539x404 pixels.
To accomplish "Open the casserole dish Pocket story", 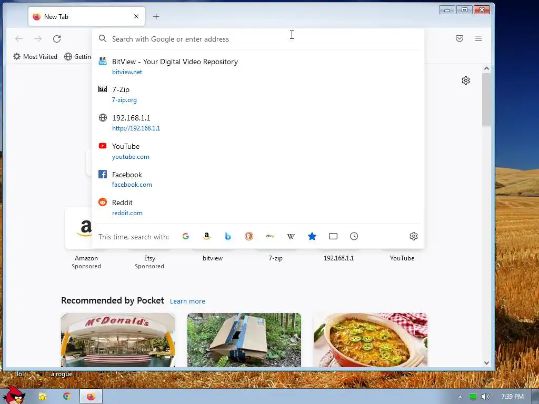I will [370, 340].
